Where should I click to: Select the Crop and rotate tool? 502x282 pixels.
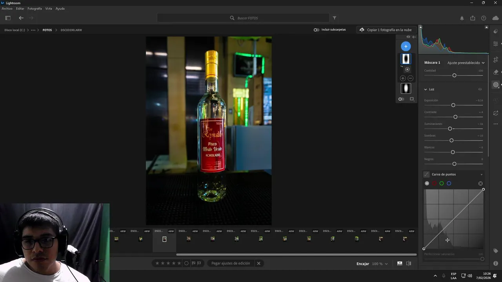[x=496, y=60]
